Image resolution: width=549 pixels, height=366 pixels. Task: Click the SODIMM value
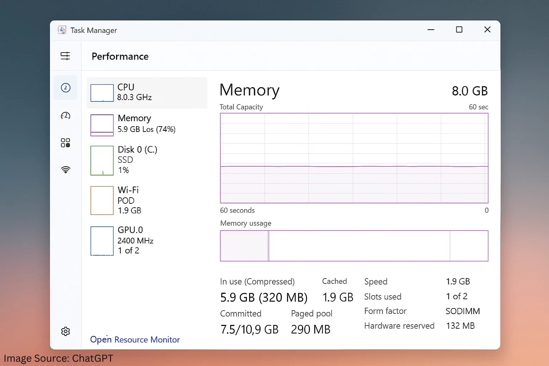(x=463, y=311)
